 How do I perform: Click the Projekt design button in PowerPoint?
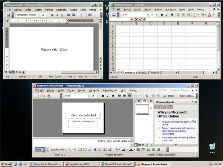coord(169,96)
